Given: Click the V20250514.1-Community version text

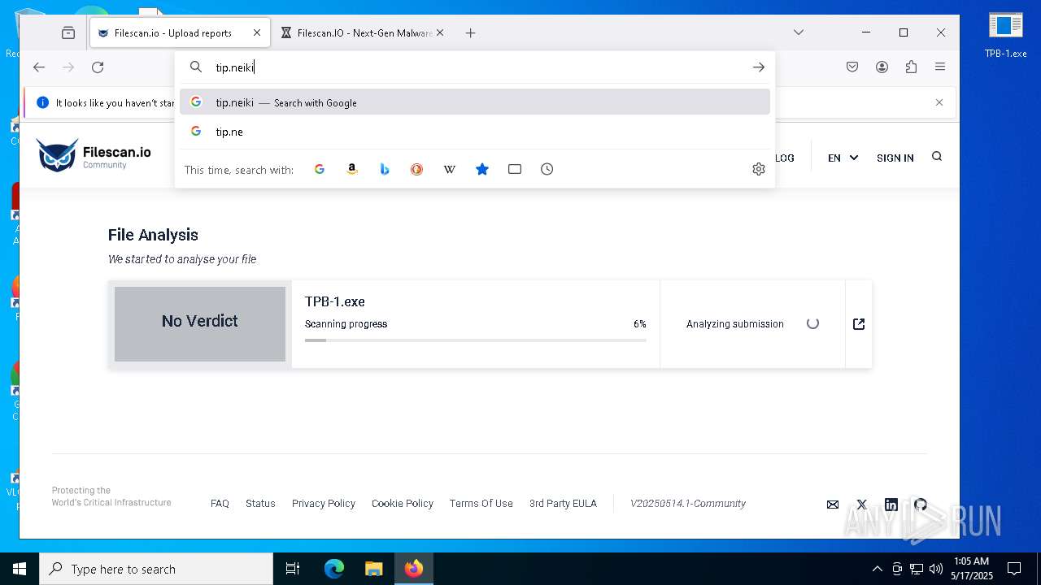Looking at the screenshot, I should tap(688, 503).
